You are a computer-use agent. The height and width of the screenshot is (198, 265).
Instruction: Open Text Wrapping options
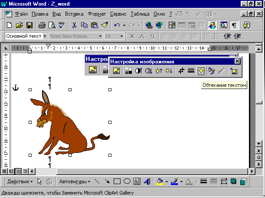click(x=201, y=71)
